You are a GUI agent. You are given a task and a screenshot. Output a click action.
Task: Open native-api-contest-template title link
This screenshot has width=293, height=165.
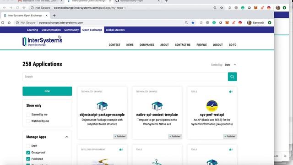[x=157, y=115]
